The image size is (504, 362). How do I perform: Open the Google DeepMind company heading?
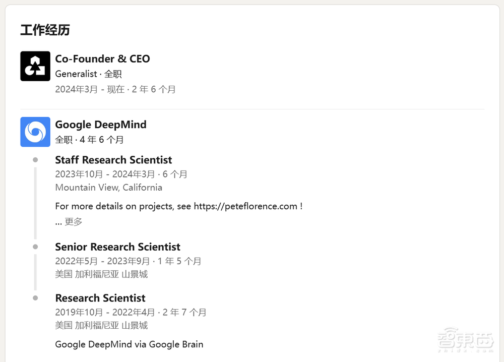(x=101, y=125)
